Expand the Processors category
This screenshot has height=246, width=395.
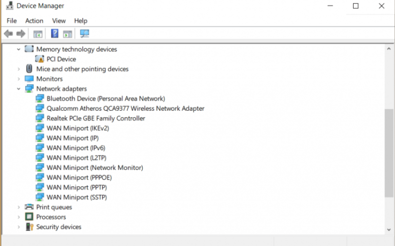pyautogui.click(x=19, y=217)
